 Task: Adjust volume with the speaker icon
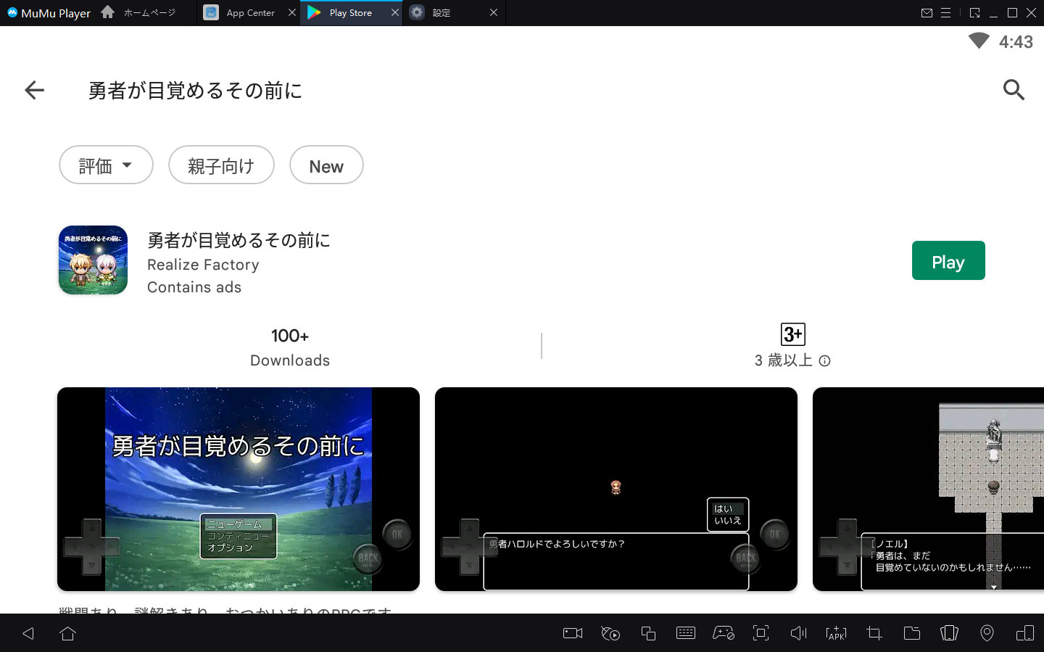[798, 633]
